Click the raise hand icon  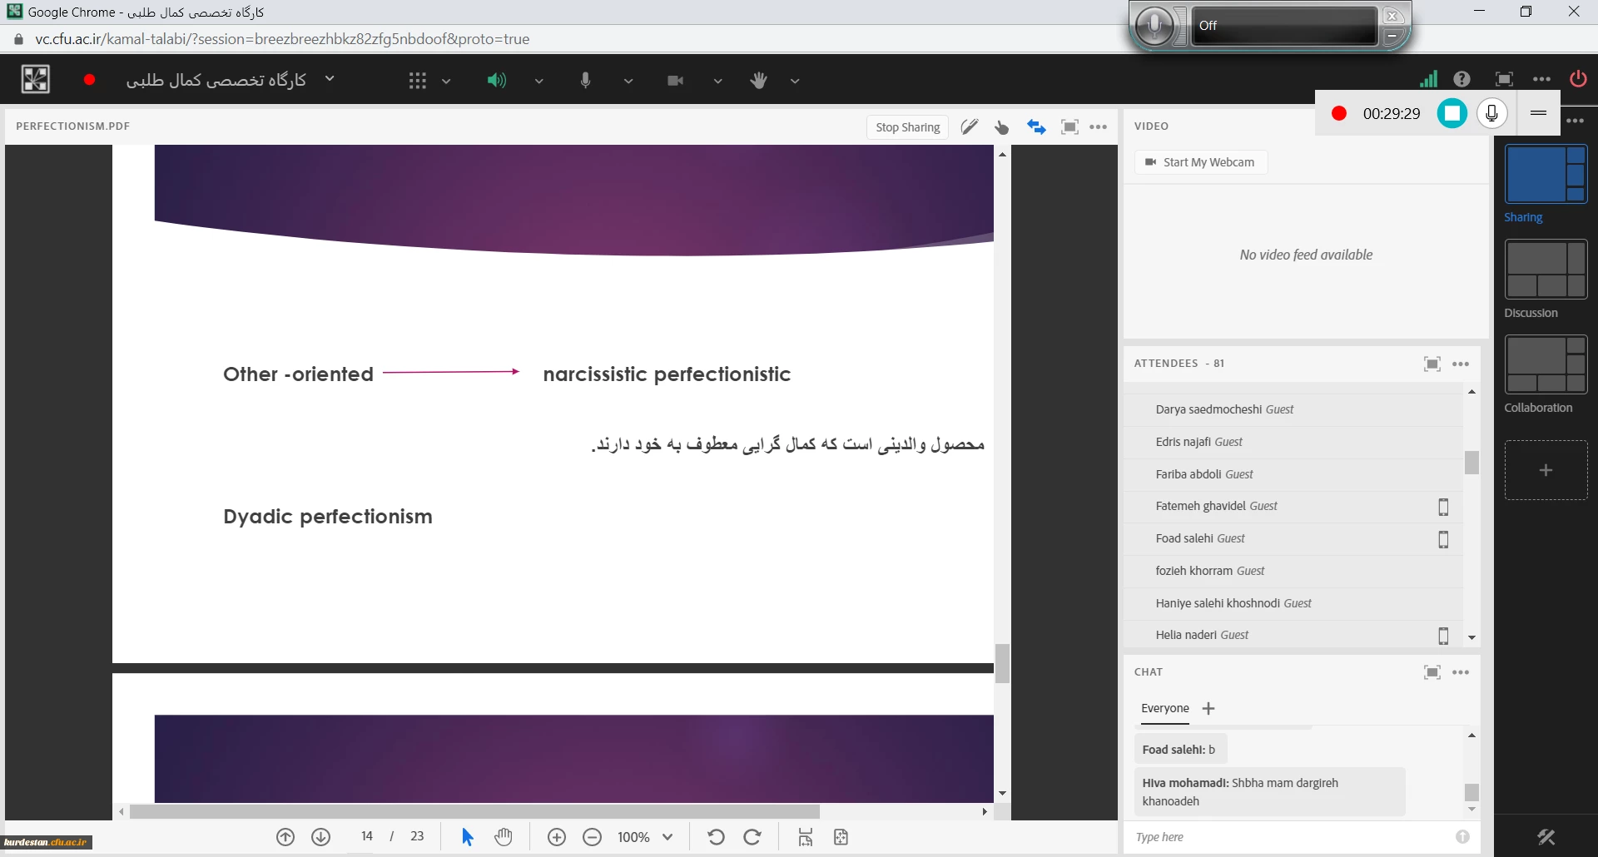click(x=758, y=81)
